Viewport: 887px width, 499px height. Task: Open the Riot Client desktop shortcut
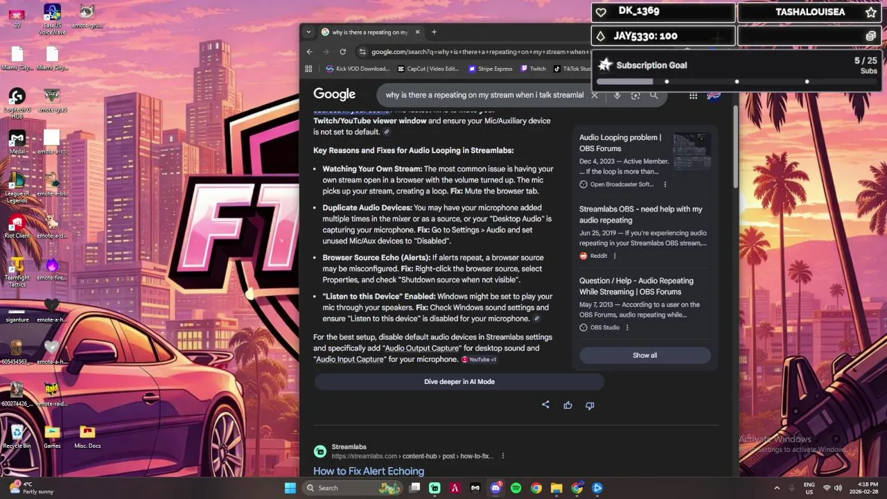pos(17,227)
